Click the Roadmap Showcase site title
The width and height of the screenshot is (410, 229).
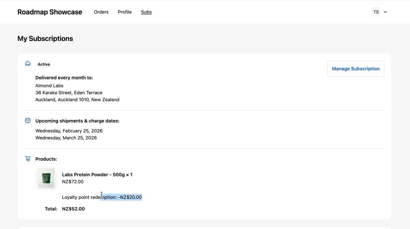coord(50,12)
